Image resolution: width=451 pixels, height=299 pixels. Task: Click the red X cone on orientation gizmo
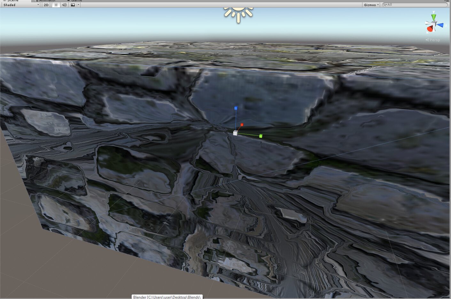430,29
